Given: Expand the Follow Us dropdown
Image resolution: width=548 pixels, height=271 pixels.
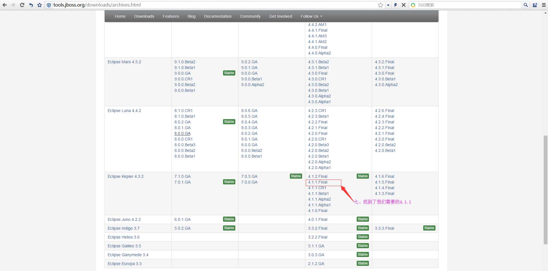Looking at the screenshot, I should click(311, 16).
